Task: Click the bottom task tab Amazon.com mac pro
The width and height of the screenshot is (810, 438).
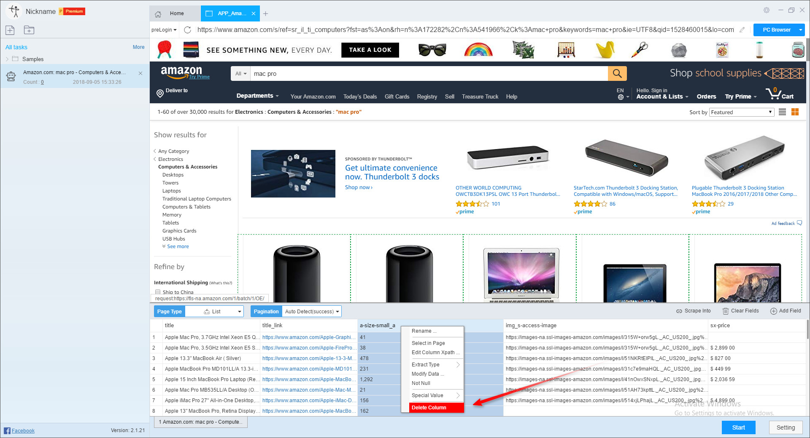Action: coord(201,422)
